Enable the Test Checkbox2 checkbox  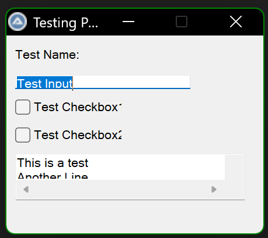[23, 135]
